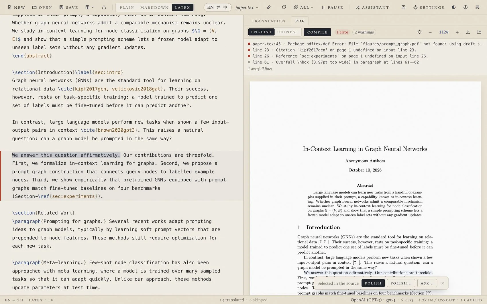The width and height of the screenshot is (487, 304).
Task: Open the ASSISTANT panel
Action: click(372, 7)
